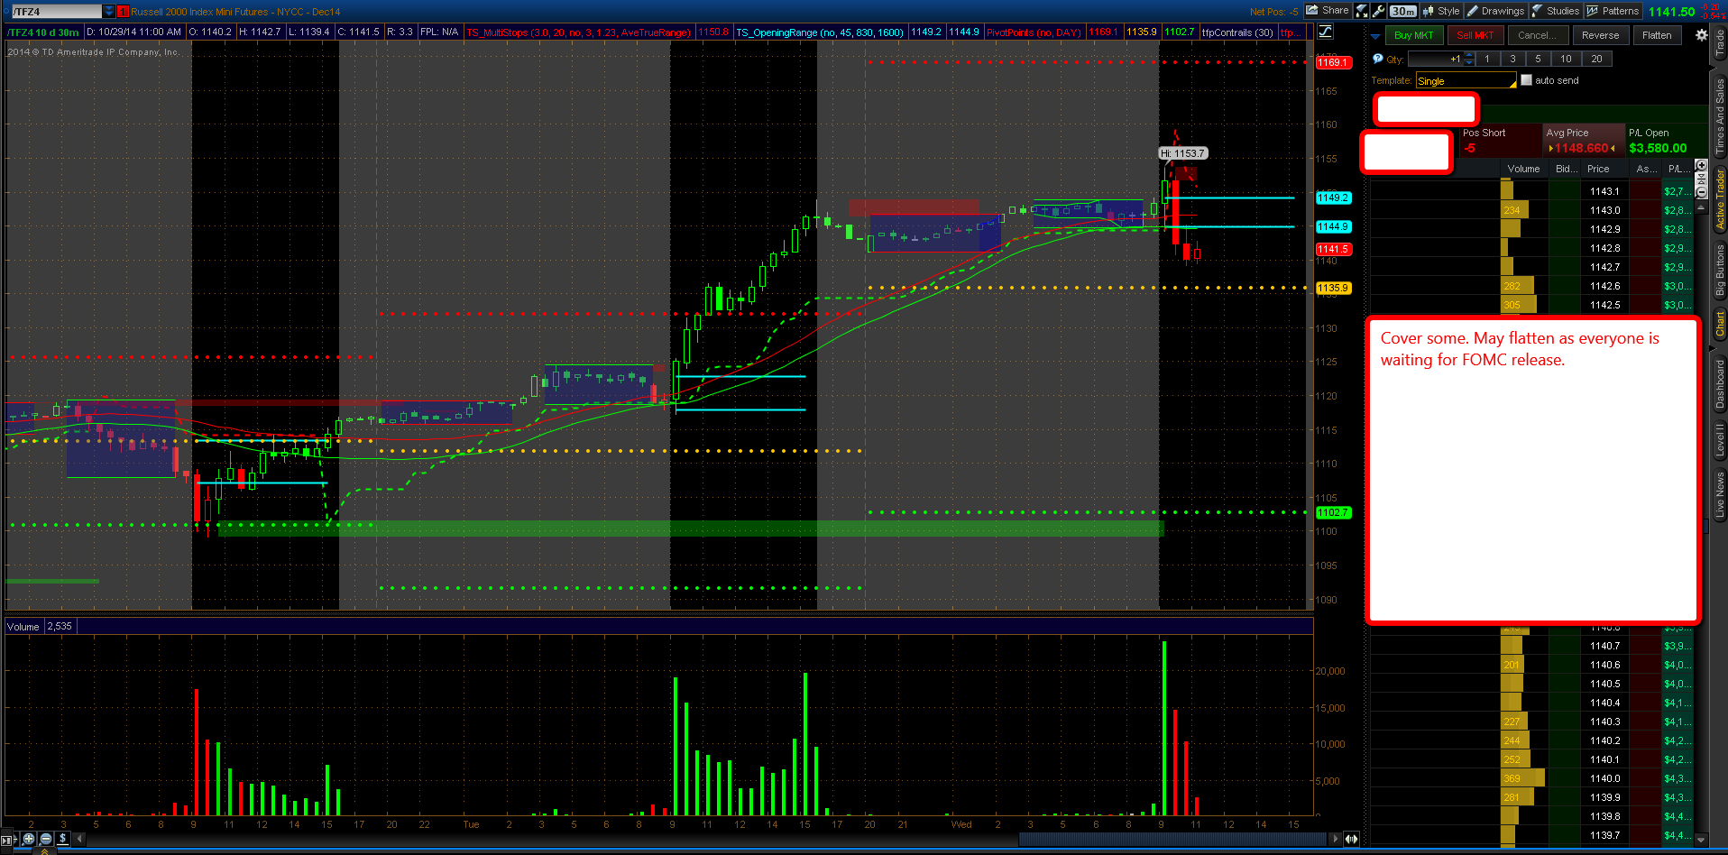Open the Trade side tab

click(1719, 43)
